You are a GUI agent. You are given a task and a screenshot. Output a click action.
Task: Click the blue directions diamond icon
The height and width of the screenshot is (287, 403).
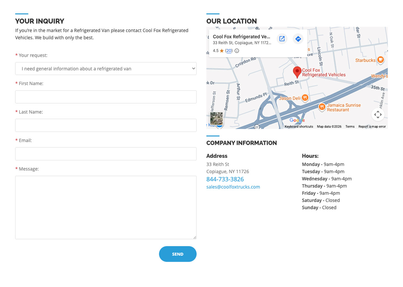[298, 39]
